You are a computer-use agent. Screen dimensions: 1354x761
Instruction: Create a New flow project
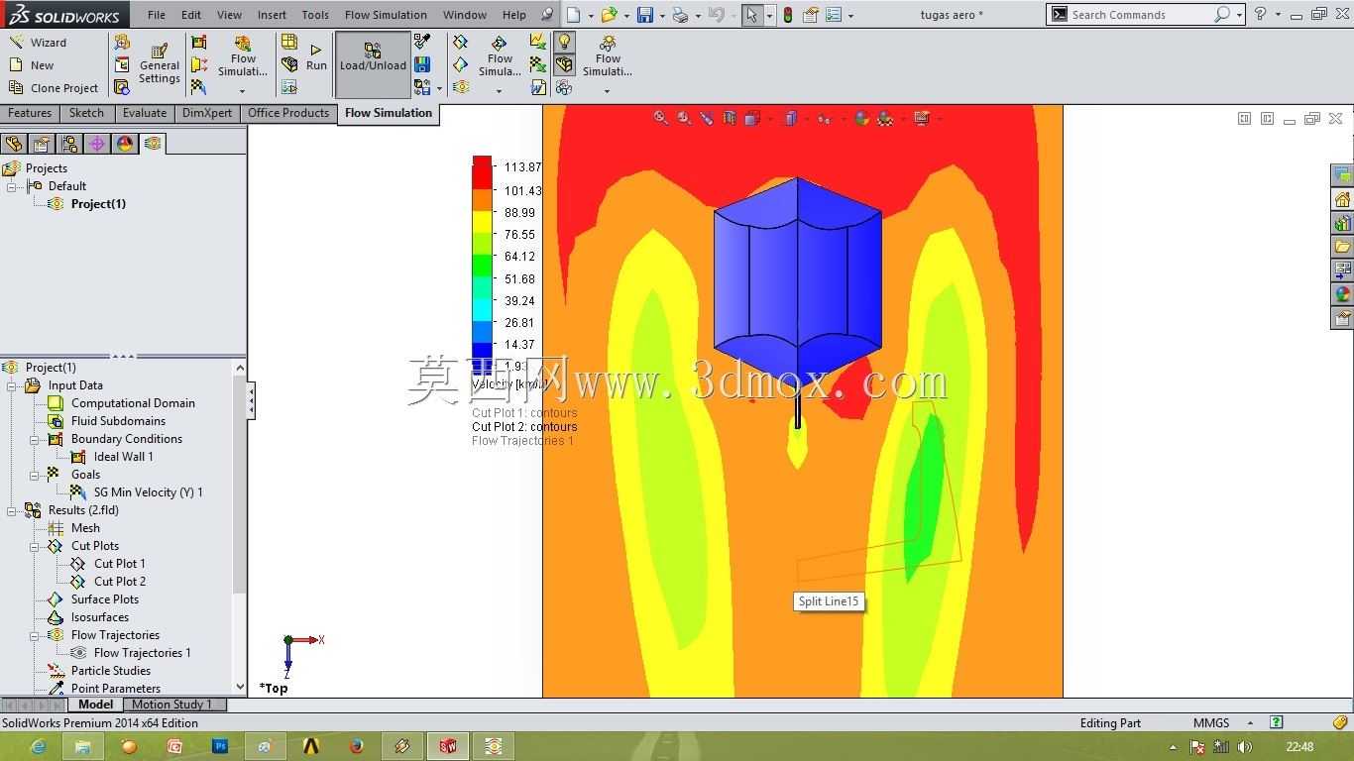[31, 65]
